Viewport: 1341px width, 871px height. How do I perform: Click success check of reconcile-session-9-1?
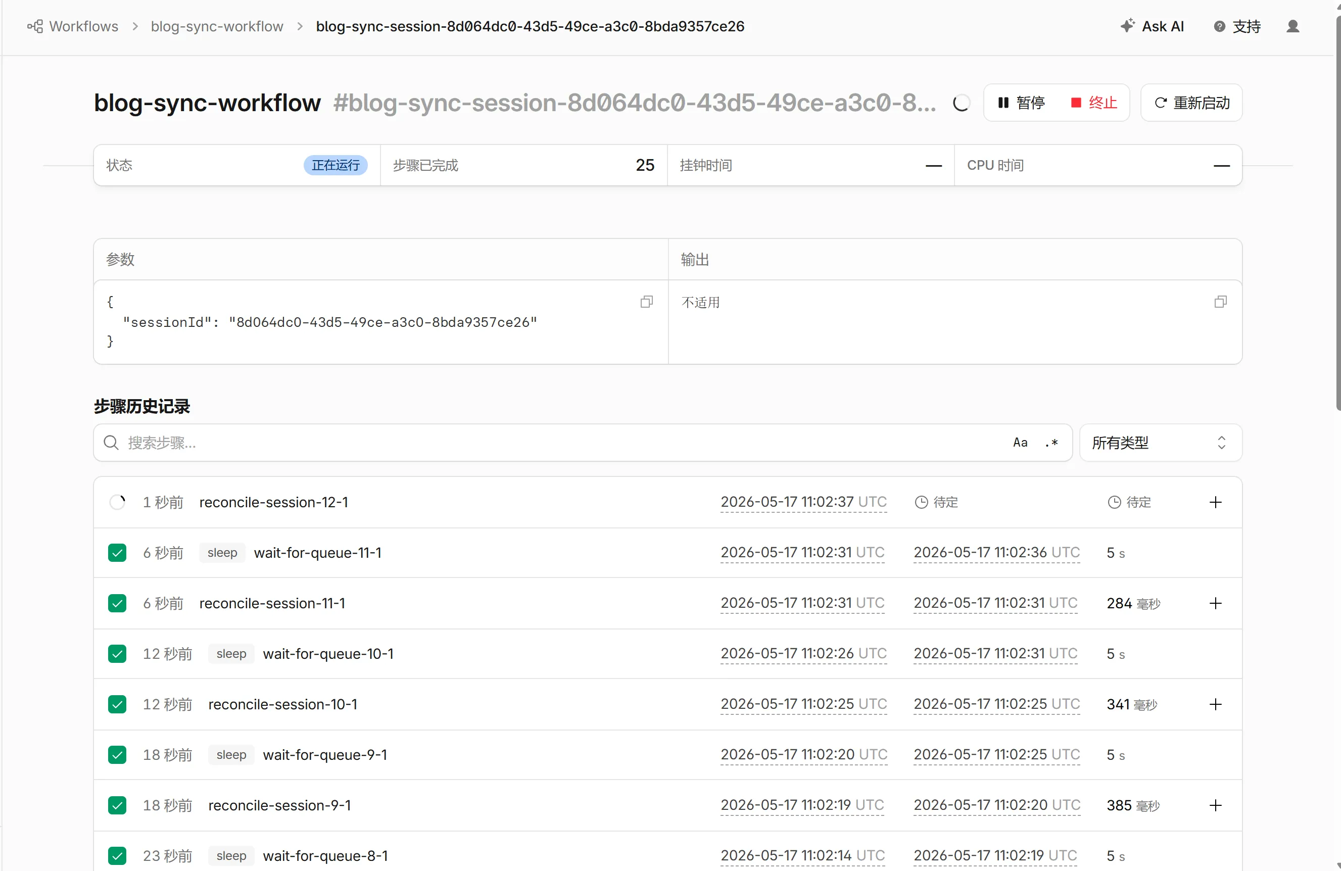(x=117, y=806)
